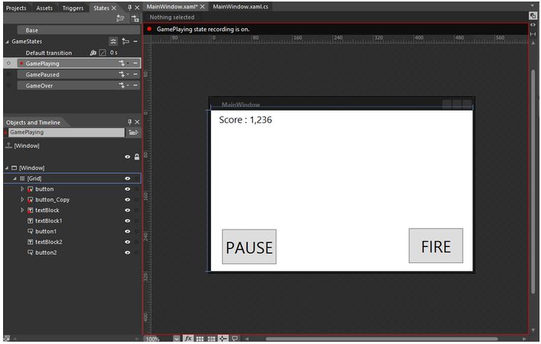
Task: Open the default transition easing function icon
Action: tap(102, 53)
